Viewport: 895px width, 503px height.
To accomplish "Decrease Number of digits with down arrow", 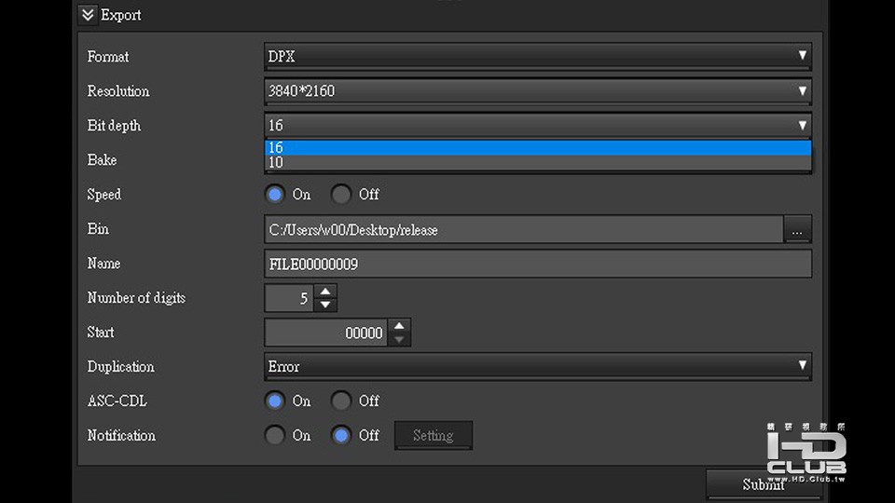I will point(325,305).
